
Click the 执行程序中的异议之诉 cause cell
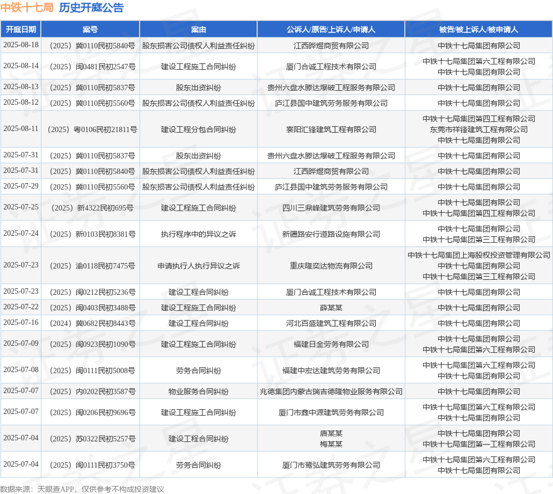[199, 234]
